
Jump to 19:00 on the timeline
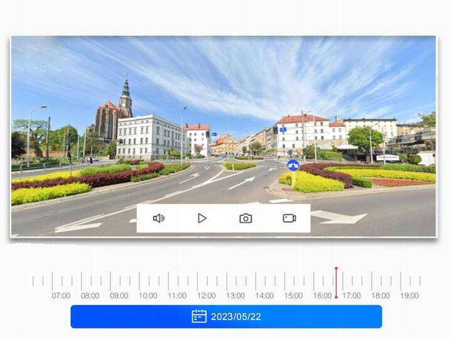(409, 296)
